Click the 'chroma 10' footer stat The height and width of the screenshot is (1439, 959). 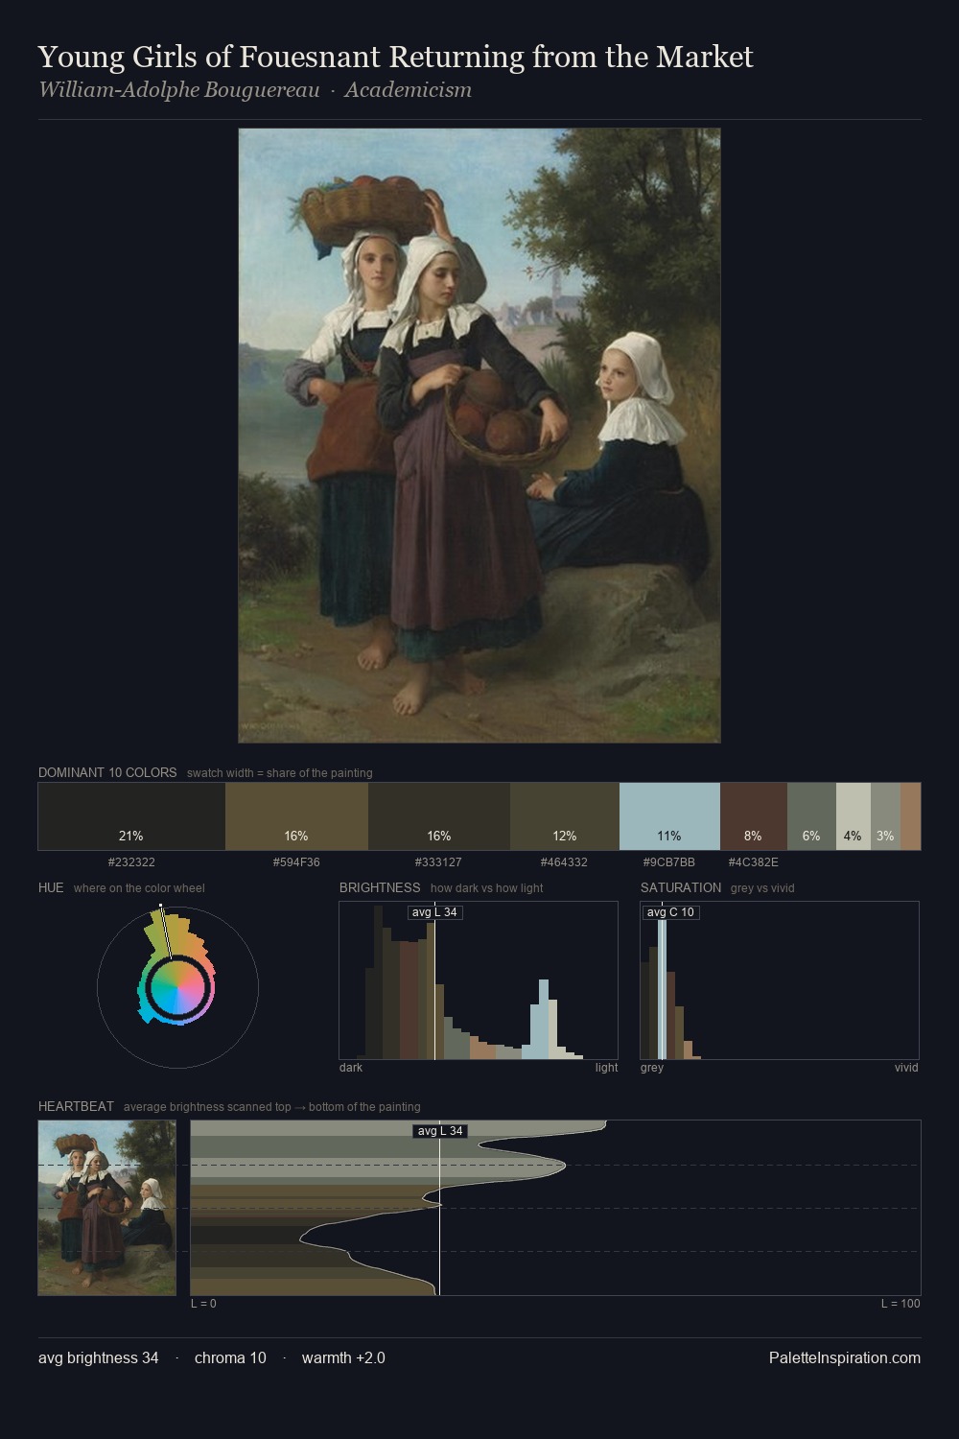point(230,1357)
